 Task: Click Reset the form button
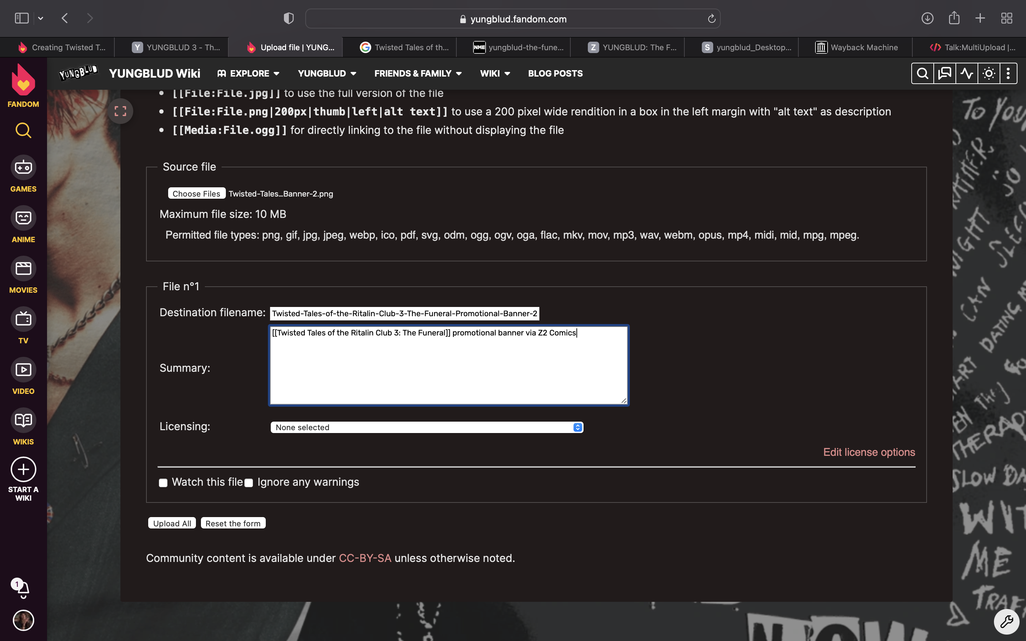pyautogui.click(x=233, y=523)
